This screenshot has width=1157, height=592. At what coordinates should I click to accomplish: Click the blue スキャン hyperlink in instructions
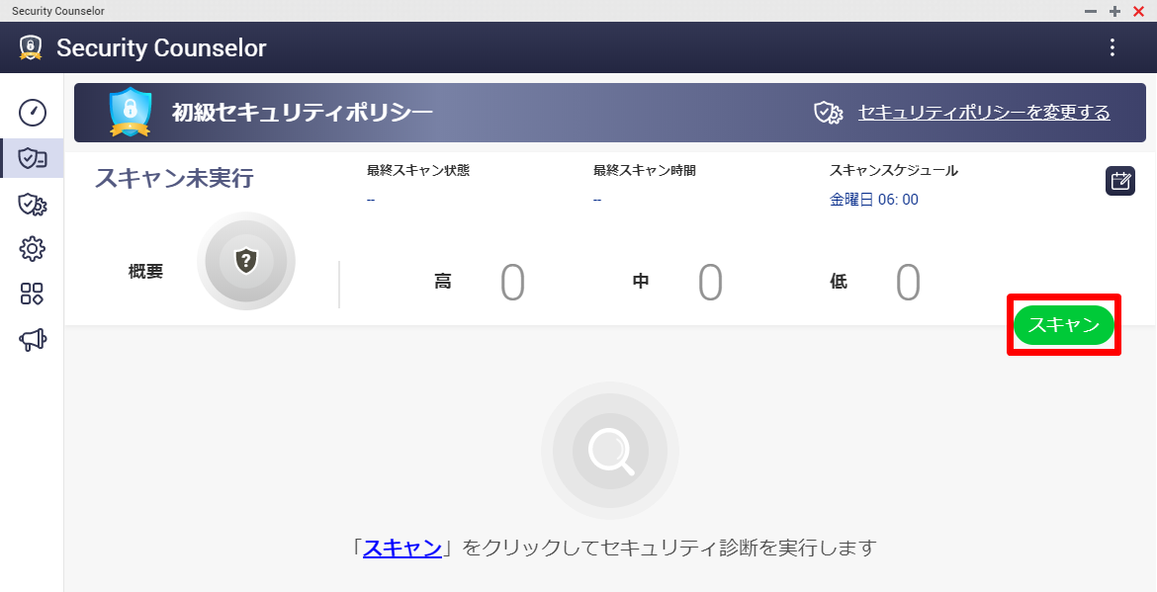point(402,548)
